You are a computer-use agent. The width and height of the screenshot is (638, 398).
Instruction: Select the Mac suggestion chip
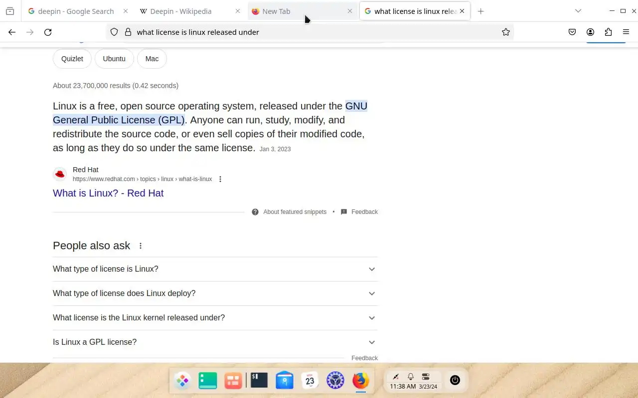152,59
